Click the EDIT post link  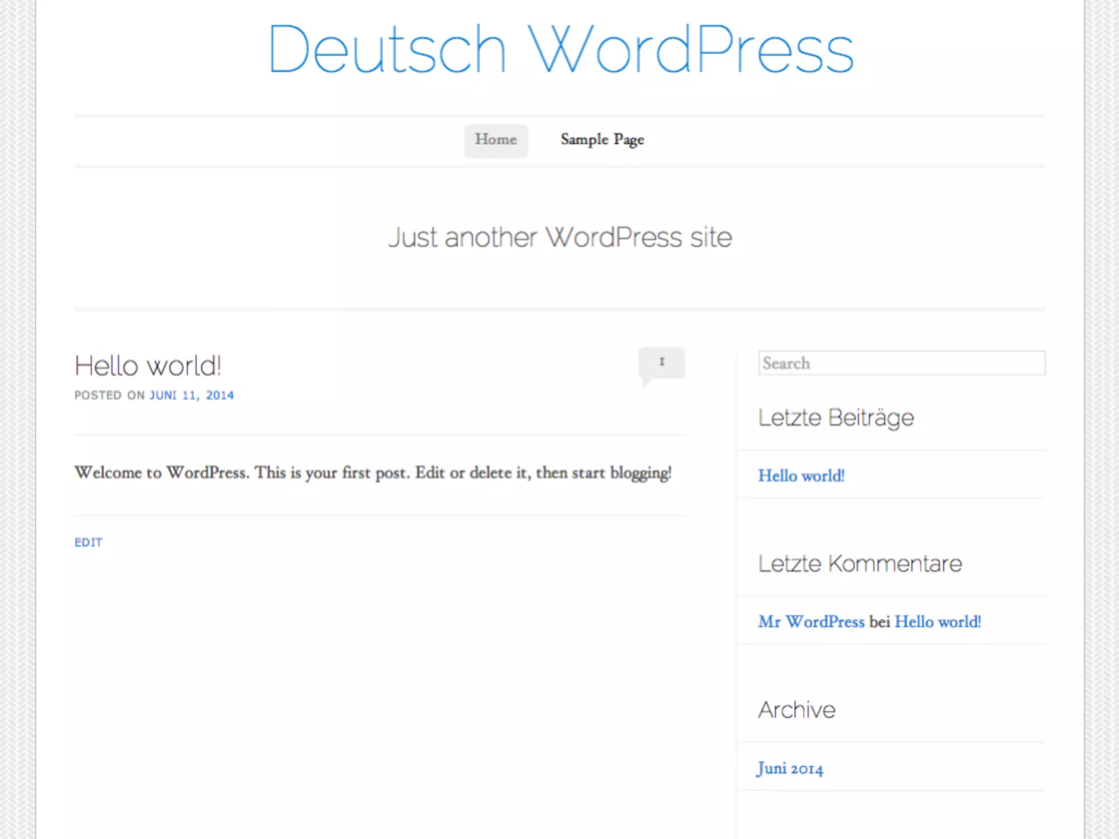[89, 542]
